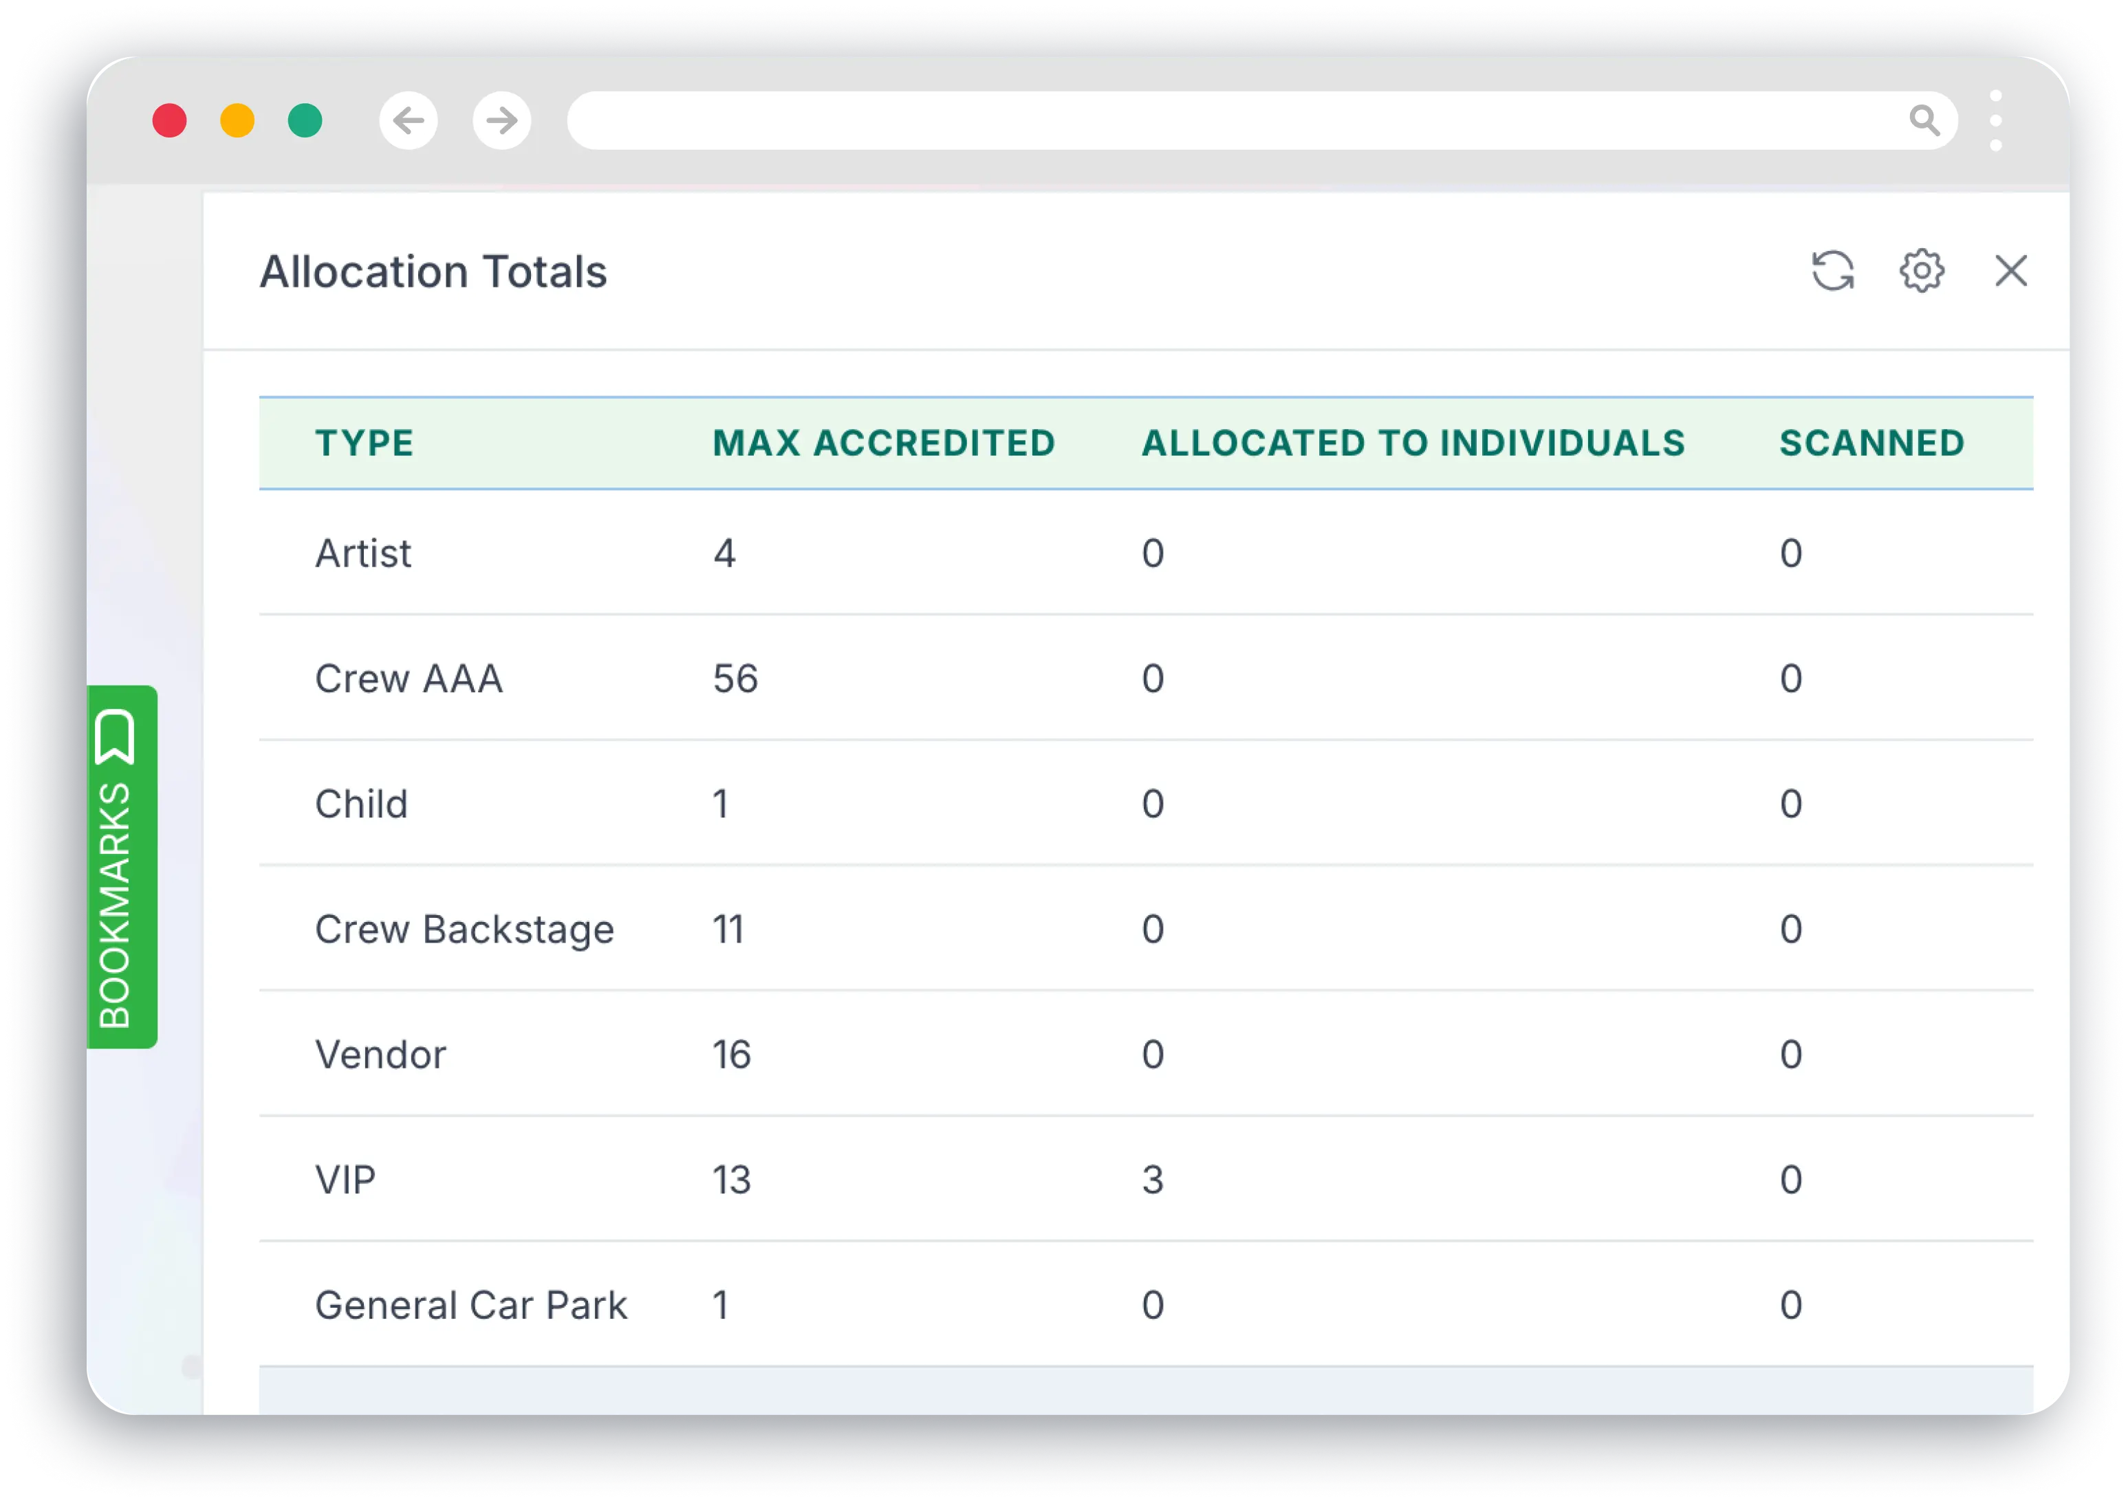Click the browser forward arrow
The height and width of the screenshot is (1503, 2128).
click(x=501, y=120)
